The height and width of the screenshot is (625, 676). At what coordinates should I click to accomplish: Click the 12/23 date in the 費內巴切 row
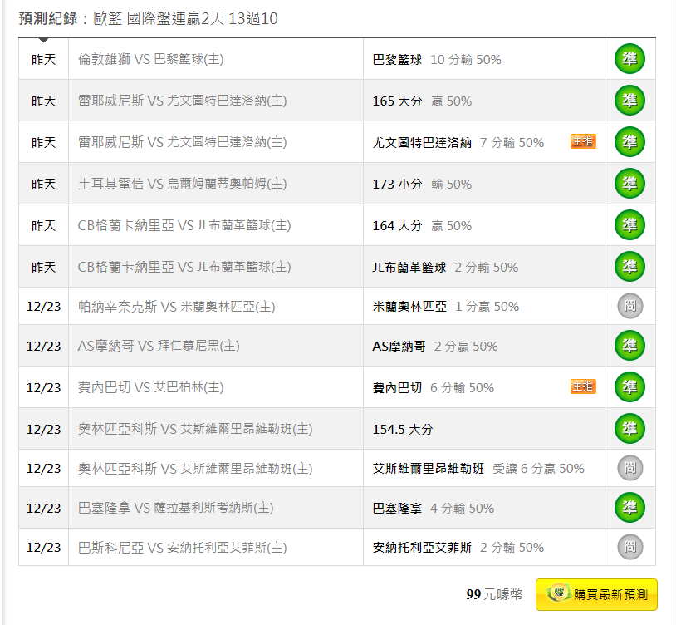point(43,387)
